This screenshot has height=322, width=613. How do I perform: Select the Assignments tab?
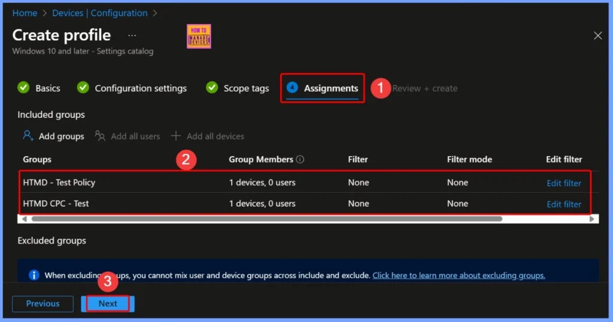tap(330, 88)
